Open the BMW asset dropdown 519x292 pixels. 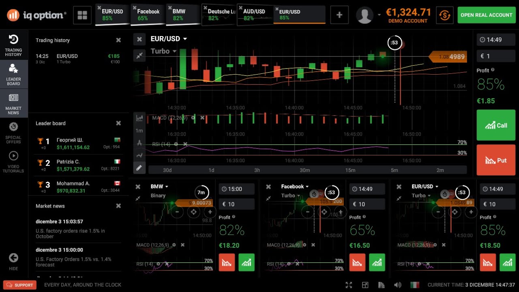point(159,187)
